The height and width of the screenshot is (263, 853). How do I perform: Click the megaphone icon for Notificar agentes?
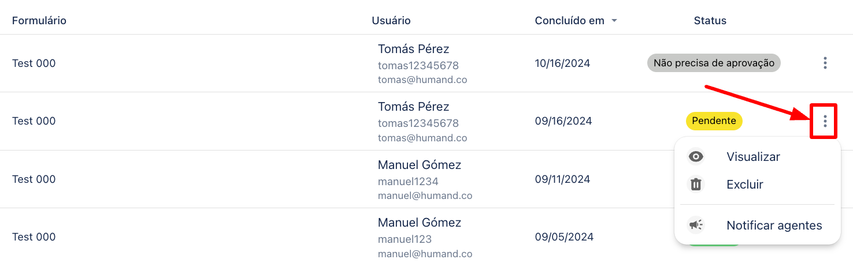696,225
